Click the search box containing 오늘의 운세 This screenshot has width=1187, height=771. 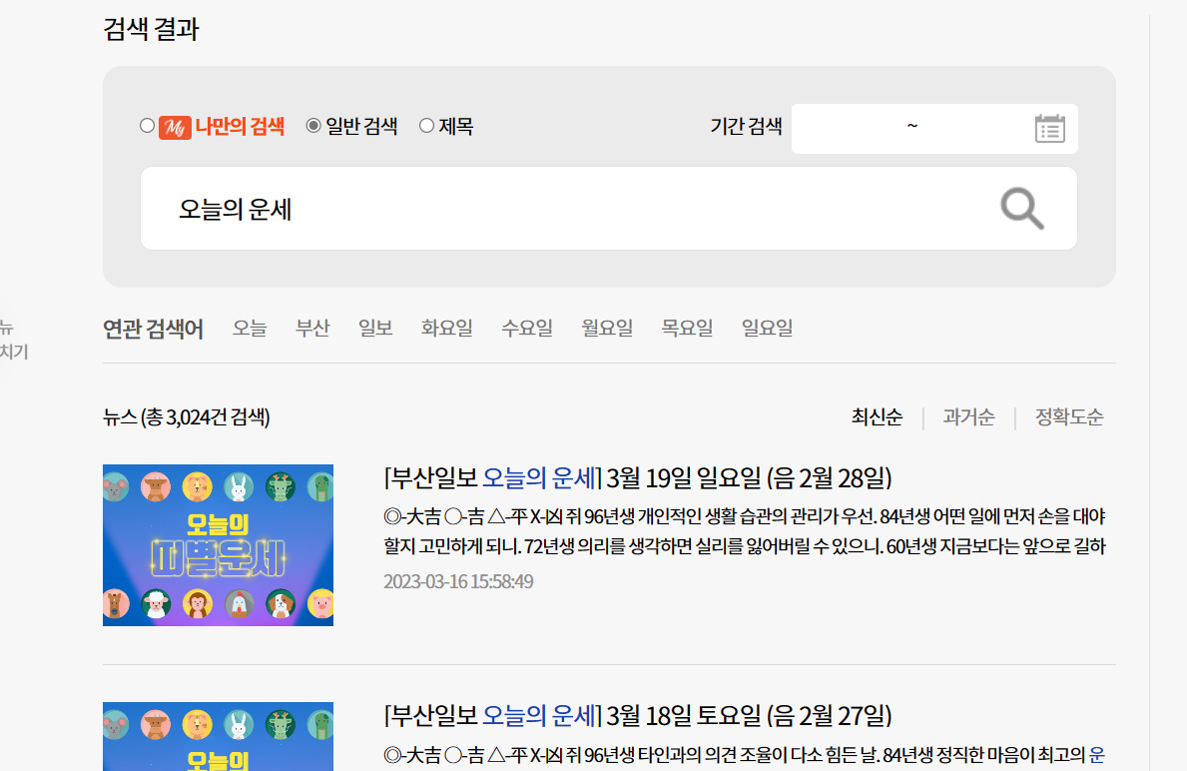point(609,209)
